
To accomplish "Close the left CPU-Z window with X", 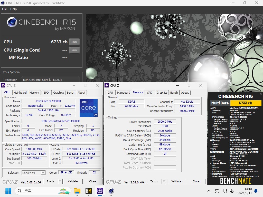I will coord(97,85).
